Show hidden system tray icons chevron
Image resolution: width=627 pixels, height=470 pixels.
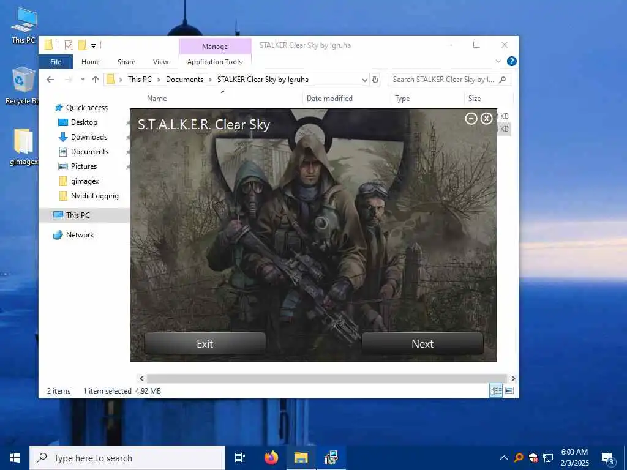click(x=504, y=458)
